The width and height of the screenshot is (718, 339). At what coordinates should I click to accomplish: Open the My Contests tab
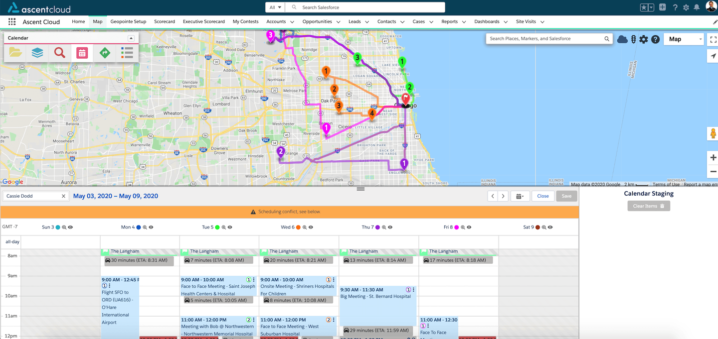click(x=246, y=22)
